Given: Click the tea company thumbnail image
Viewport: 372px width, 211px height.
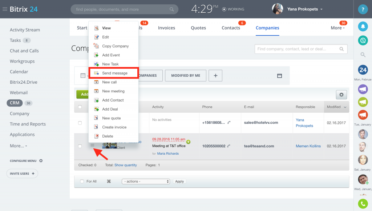Looking at the screenshot, I should pyautogui.click(x=109, y=145).
